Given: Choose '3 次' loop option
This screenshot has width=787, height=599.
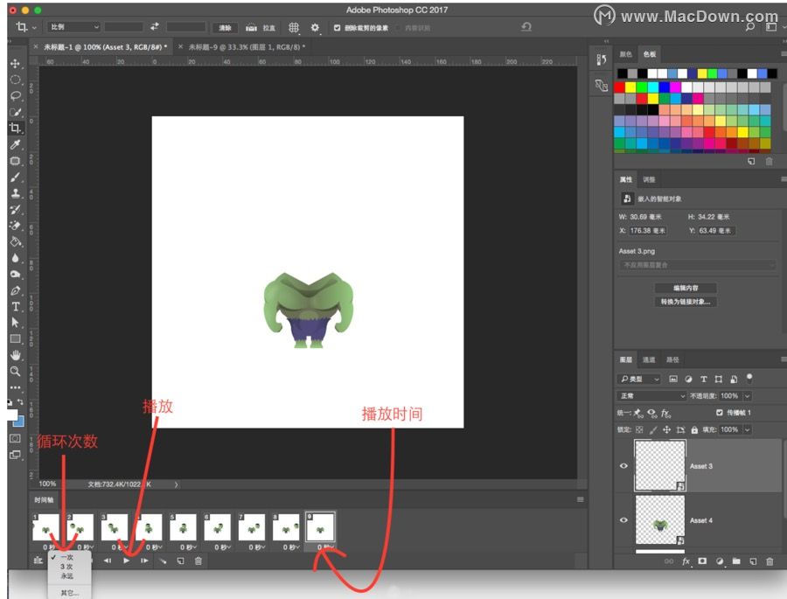Looking at the screenshot, I should point(66,567).
